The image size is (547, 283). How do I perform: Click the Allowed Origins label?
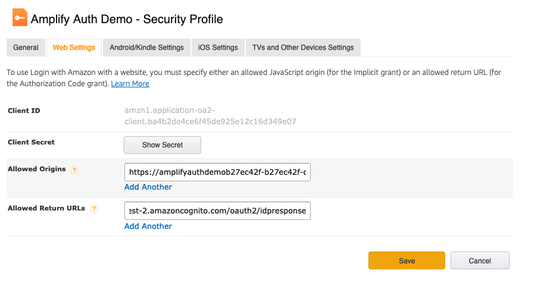37,169
